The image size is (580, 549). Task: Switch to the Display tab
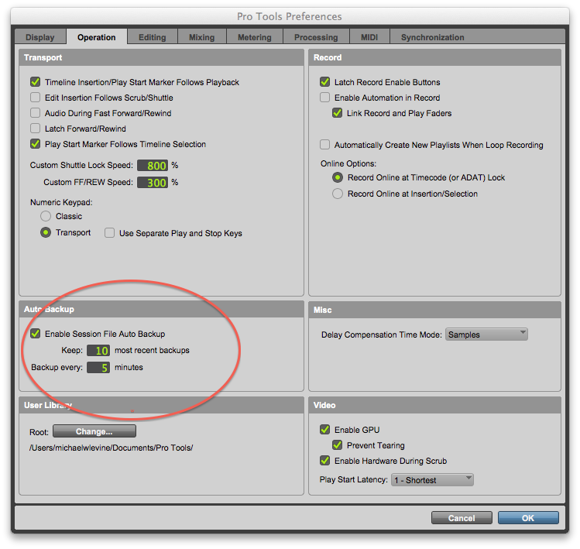click(x=40, y=37)
